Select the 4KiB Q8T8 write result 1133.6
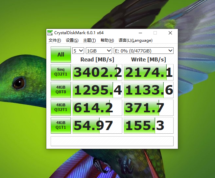 pos(149,90)
